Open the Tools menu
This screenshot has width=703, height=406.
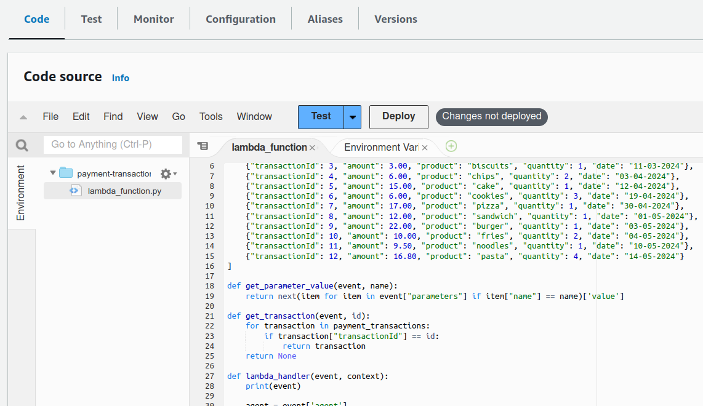(x=211, y=116)
